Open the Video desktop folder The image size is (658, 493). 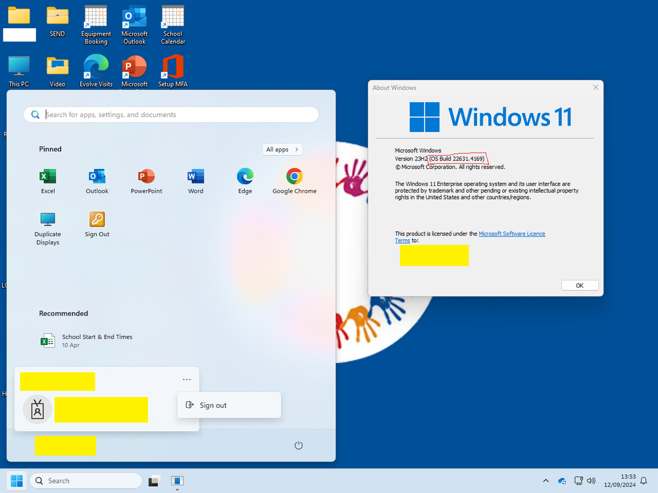pos(57,71)
